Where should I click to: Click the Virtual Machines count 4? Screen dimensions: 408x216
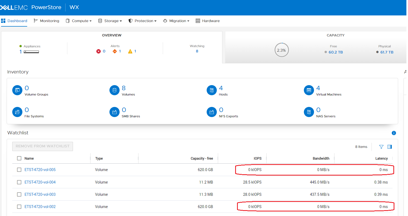click(x=318, y=88)
